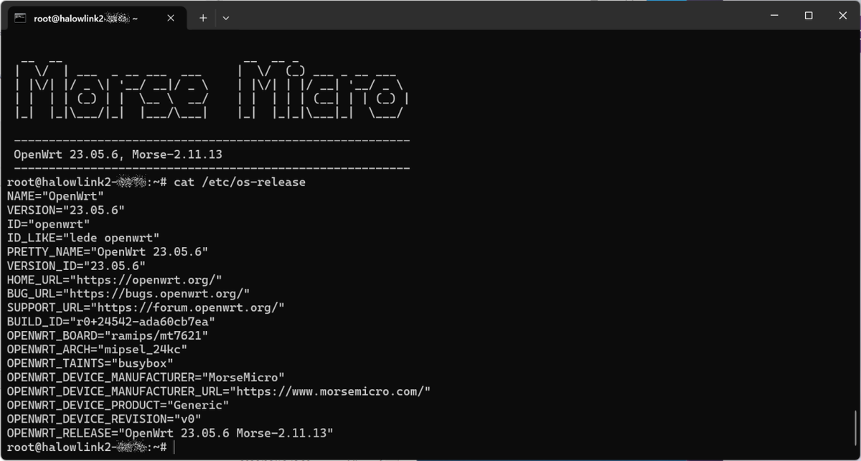Viewport: 861px width, 461px height.
Task: Click the MANUFACTURER_URL https://www.morsemicro.com/ line
Action: point(219,391)
